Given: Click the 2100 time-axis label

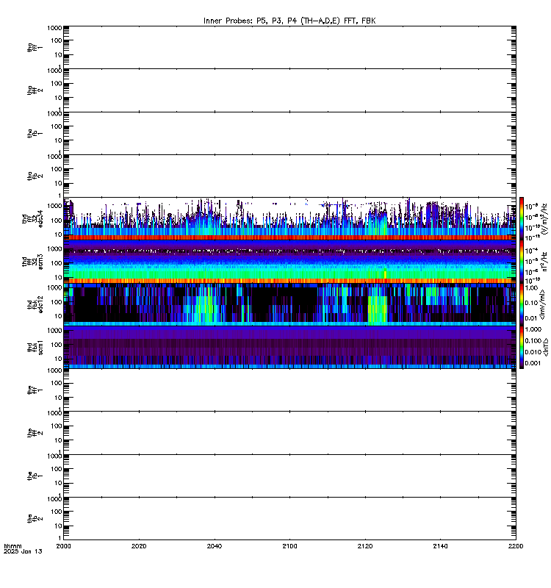Looking at the screenshot, I should coord(289,546).
